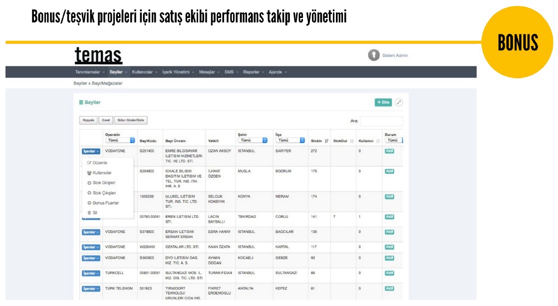The width and height of the screenshot is (558, 306).
Task: Open the İçerik Yönetimi menu
Action: 178,72
